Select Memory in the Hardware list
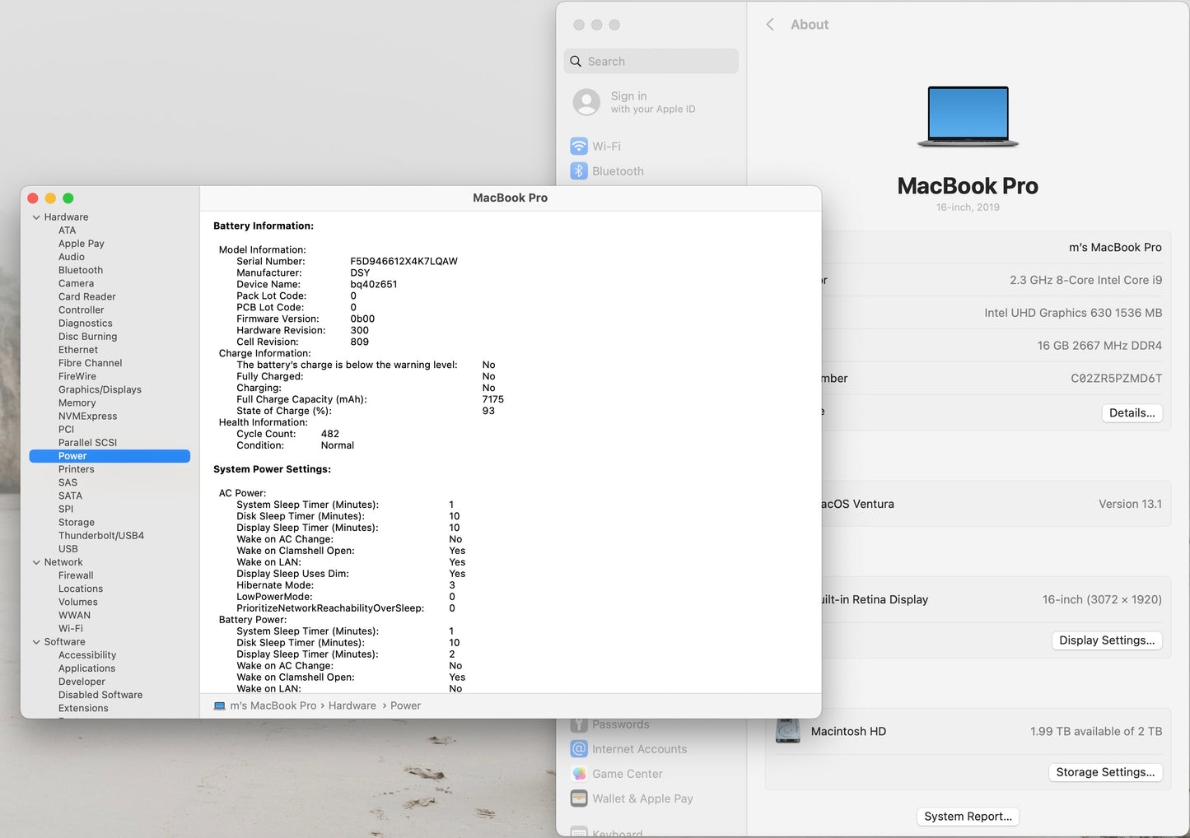Viewport: 1190px width, 838px height. coord(77,403)
